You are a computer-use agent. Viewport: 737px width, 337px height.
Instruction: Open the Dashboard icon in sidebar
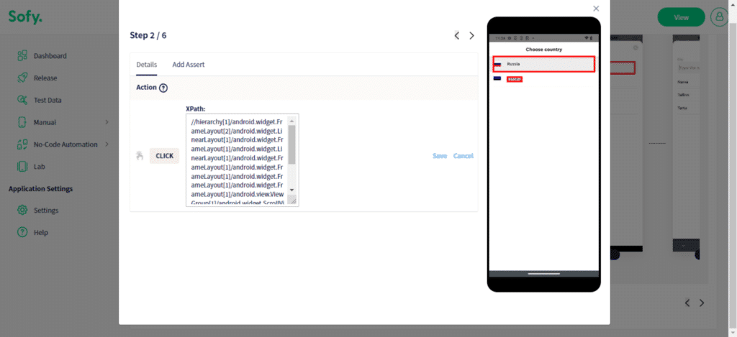(x=22, y=56)
